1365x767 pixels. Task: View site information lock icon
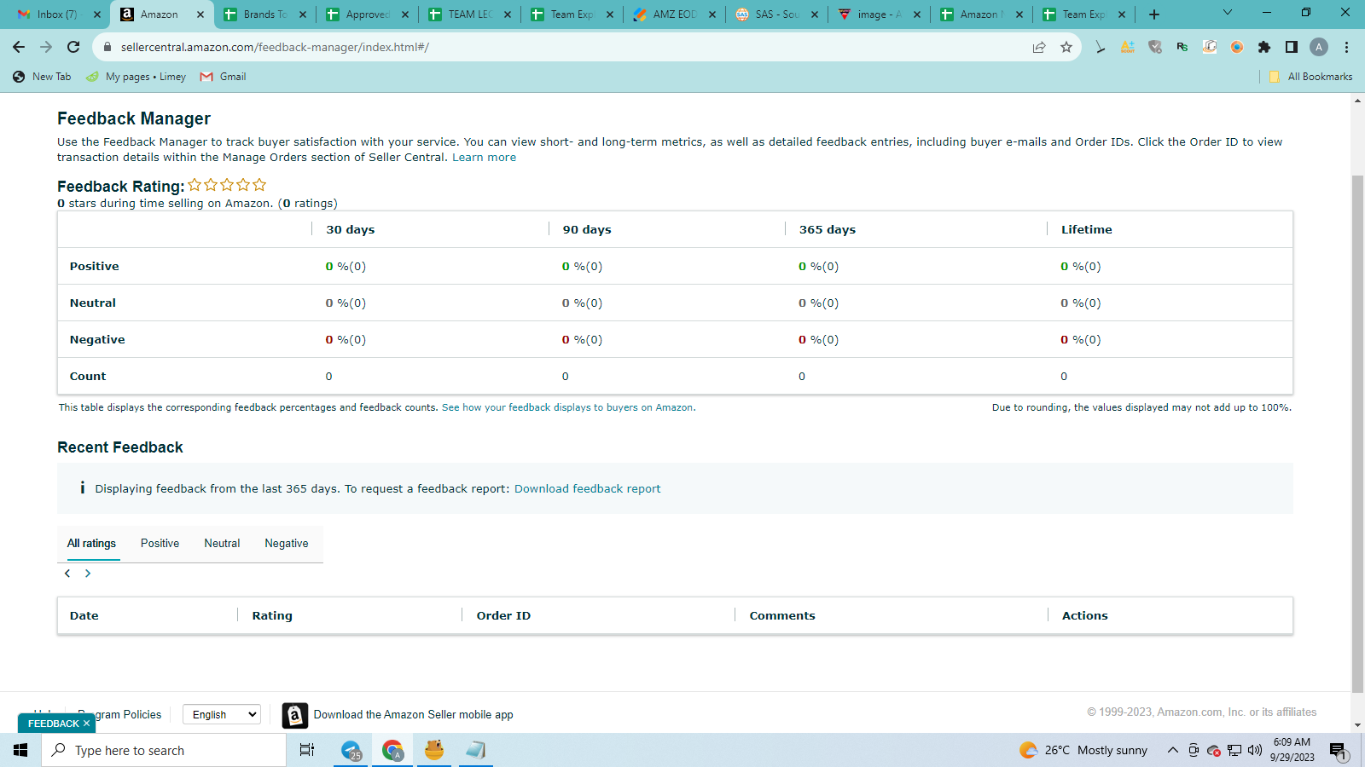pyautogui.click(x=107, y=47)
